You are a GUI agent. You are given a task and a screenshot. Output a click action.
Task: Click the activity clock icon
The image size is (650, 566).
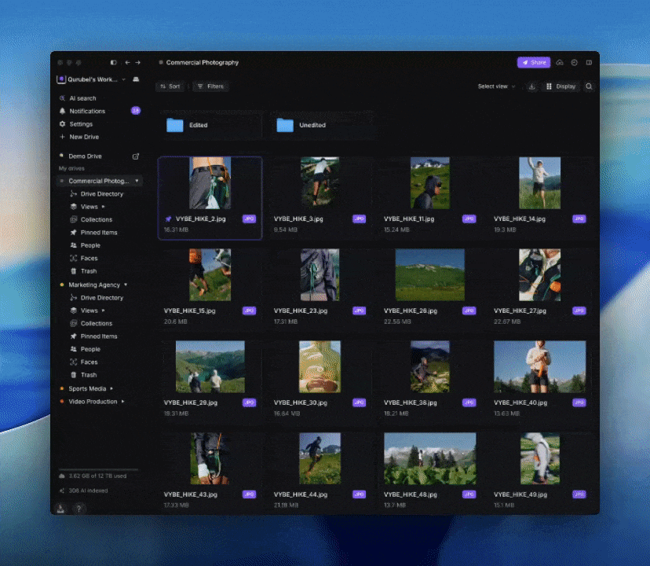point(574,62)
